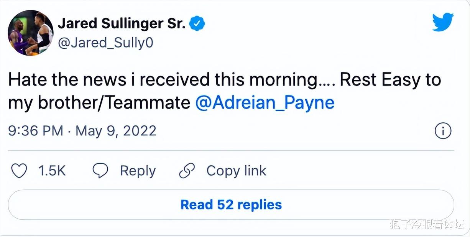Click the Twitter bird logo

pos(443,22)
